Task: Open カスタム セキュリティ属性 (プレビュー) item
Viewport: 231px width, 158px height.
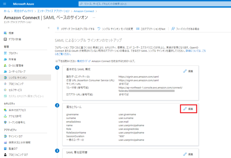Action: point(26,96)
